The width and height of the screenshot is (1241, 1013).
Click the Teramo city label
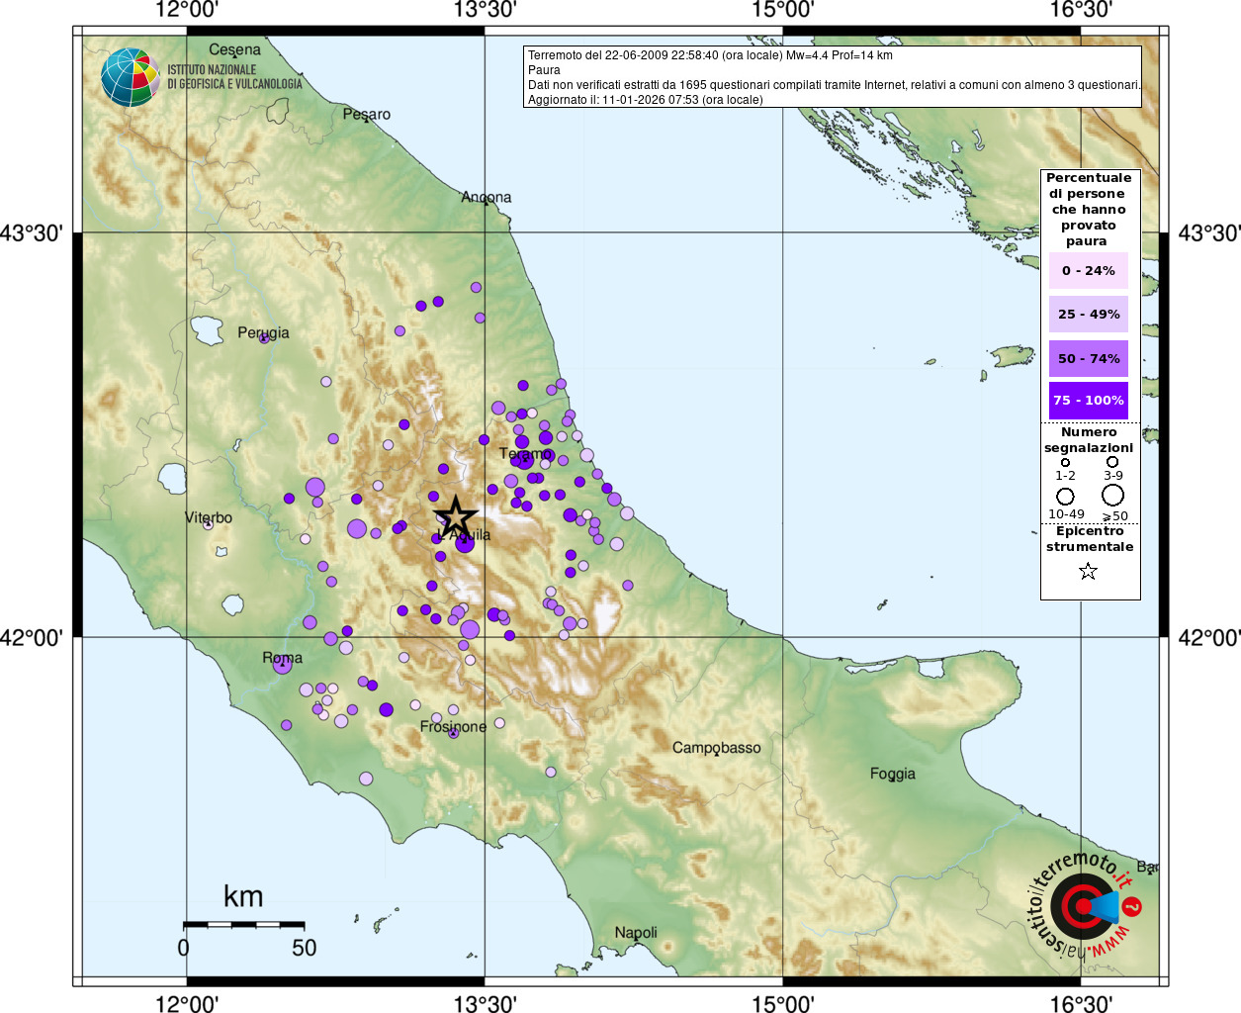pos(525,454)
